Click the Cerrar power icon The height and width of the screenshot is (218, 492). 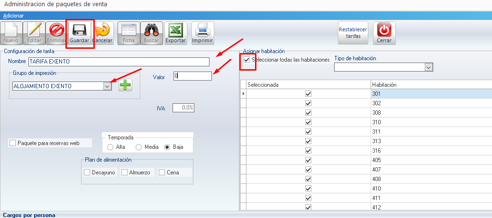(384, 30)
